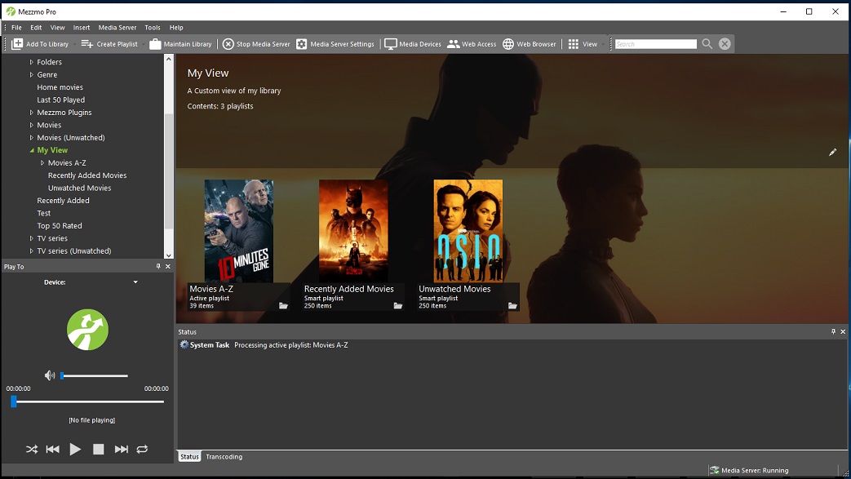This screenshot has width=851, height=479.
Task: Open the Oslo poster thumbnail
Action: click(468, 231)
